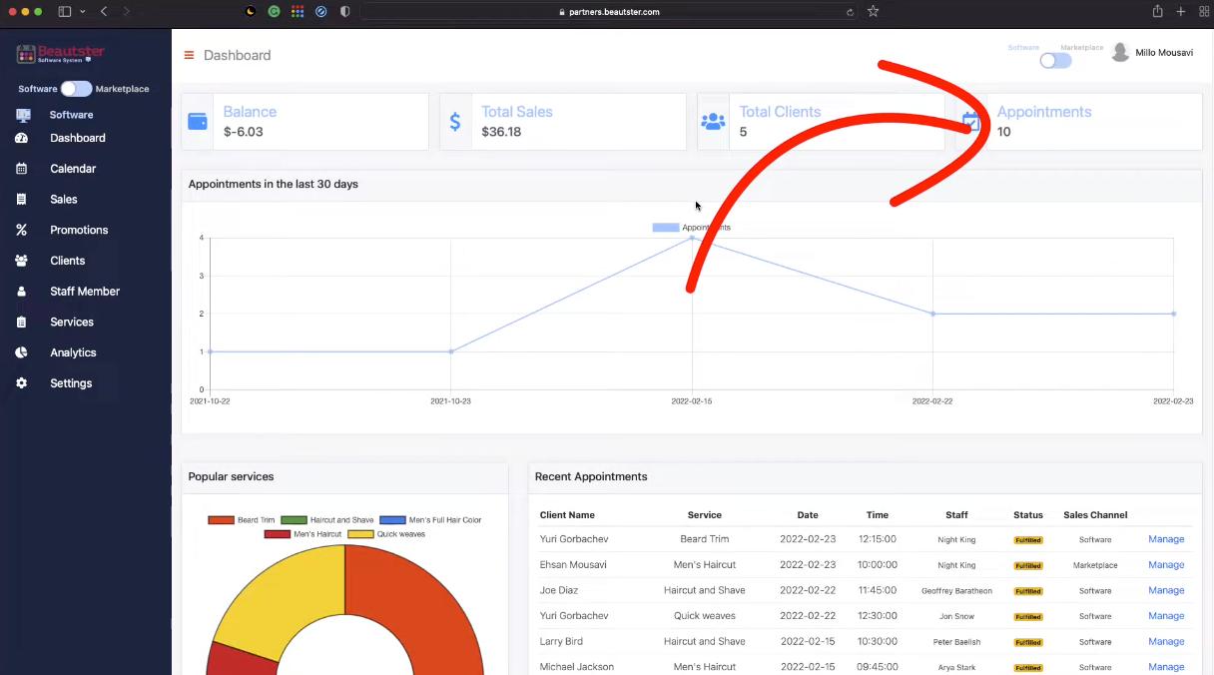The height and width of the screenshot is (675, 1214).
Task: Click Manage for Yuri Gorbachev's Beard Trim
Action: [x=1165, y=539]
